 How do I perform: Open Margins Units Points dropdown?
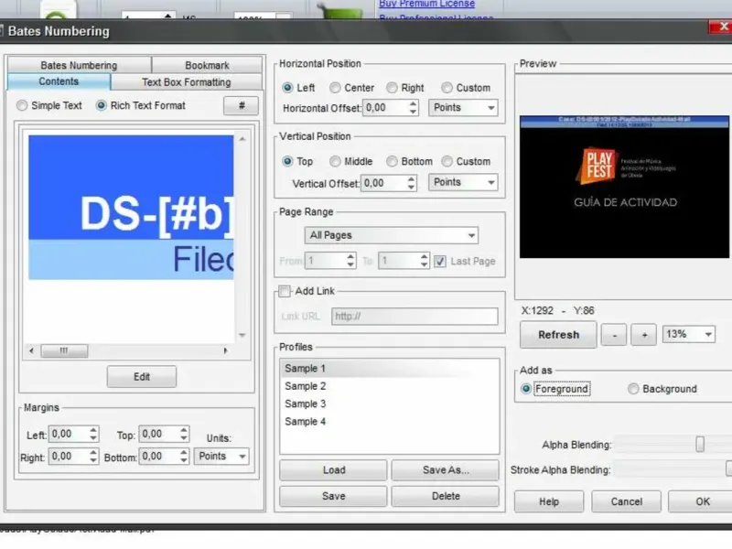pyautogui.click(x=221, y=456)
